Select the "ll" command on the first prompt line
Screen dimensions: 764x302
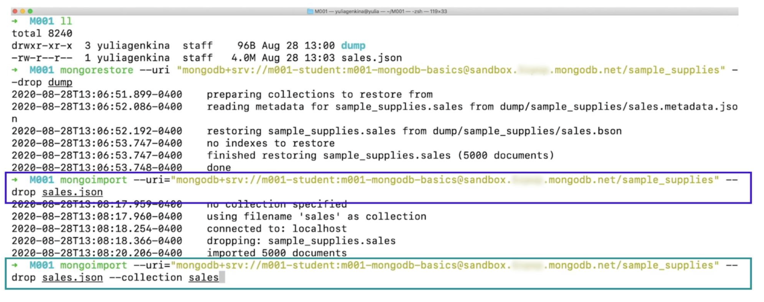pos(66,21)
